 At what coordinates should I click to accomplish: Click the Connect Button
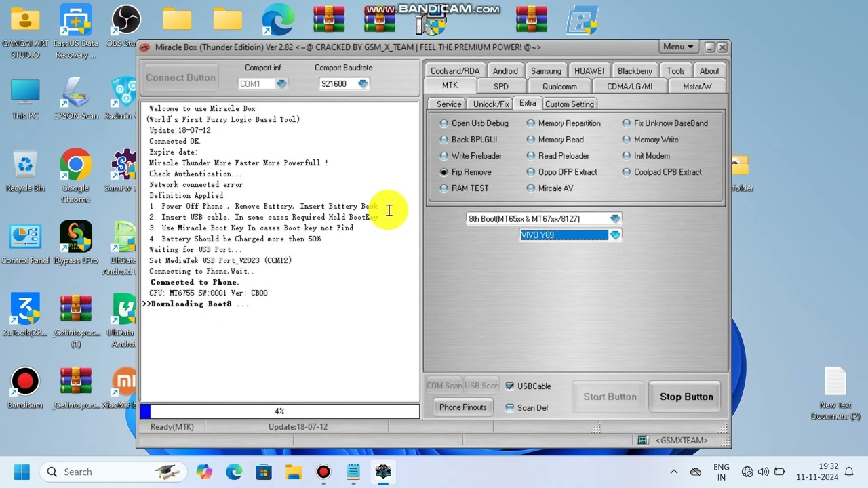[x=180, y=78]
